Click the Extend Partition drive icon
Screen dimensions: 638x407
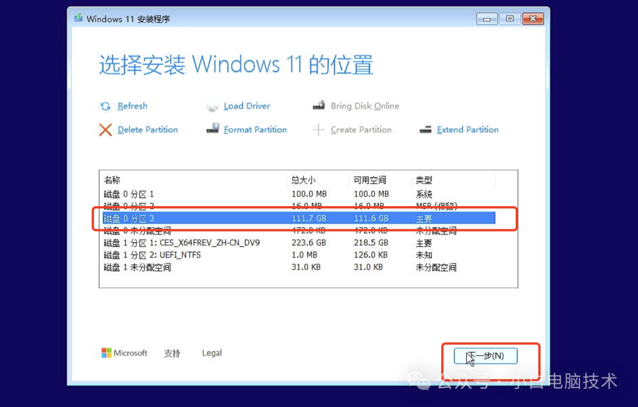425,130
